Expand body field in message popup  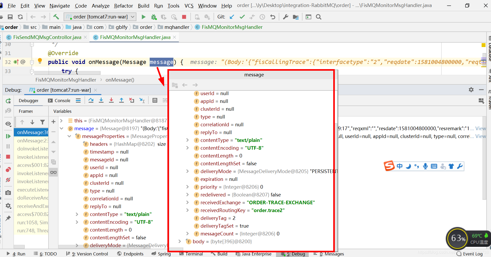pos(180,241)
